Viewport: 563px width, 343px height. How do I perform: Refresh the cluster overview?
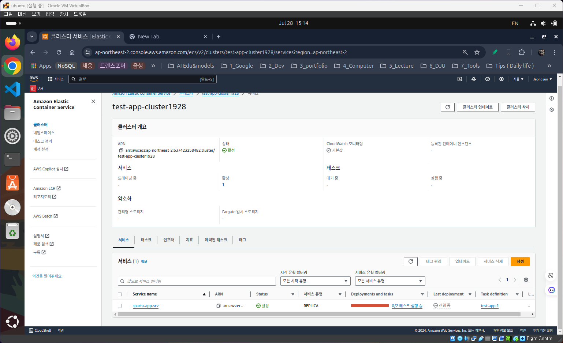pyautogui.click(x=448, y=107)
